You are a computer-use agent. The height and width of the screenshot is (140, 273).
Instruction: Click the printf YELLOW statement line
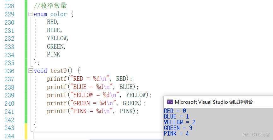(99, 95)
